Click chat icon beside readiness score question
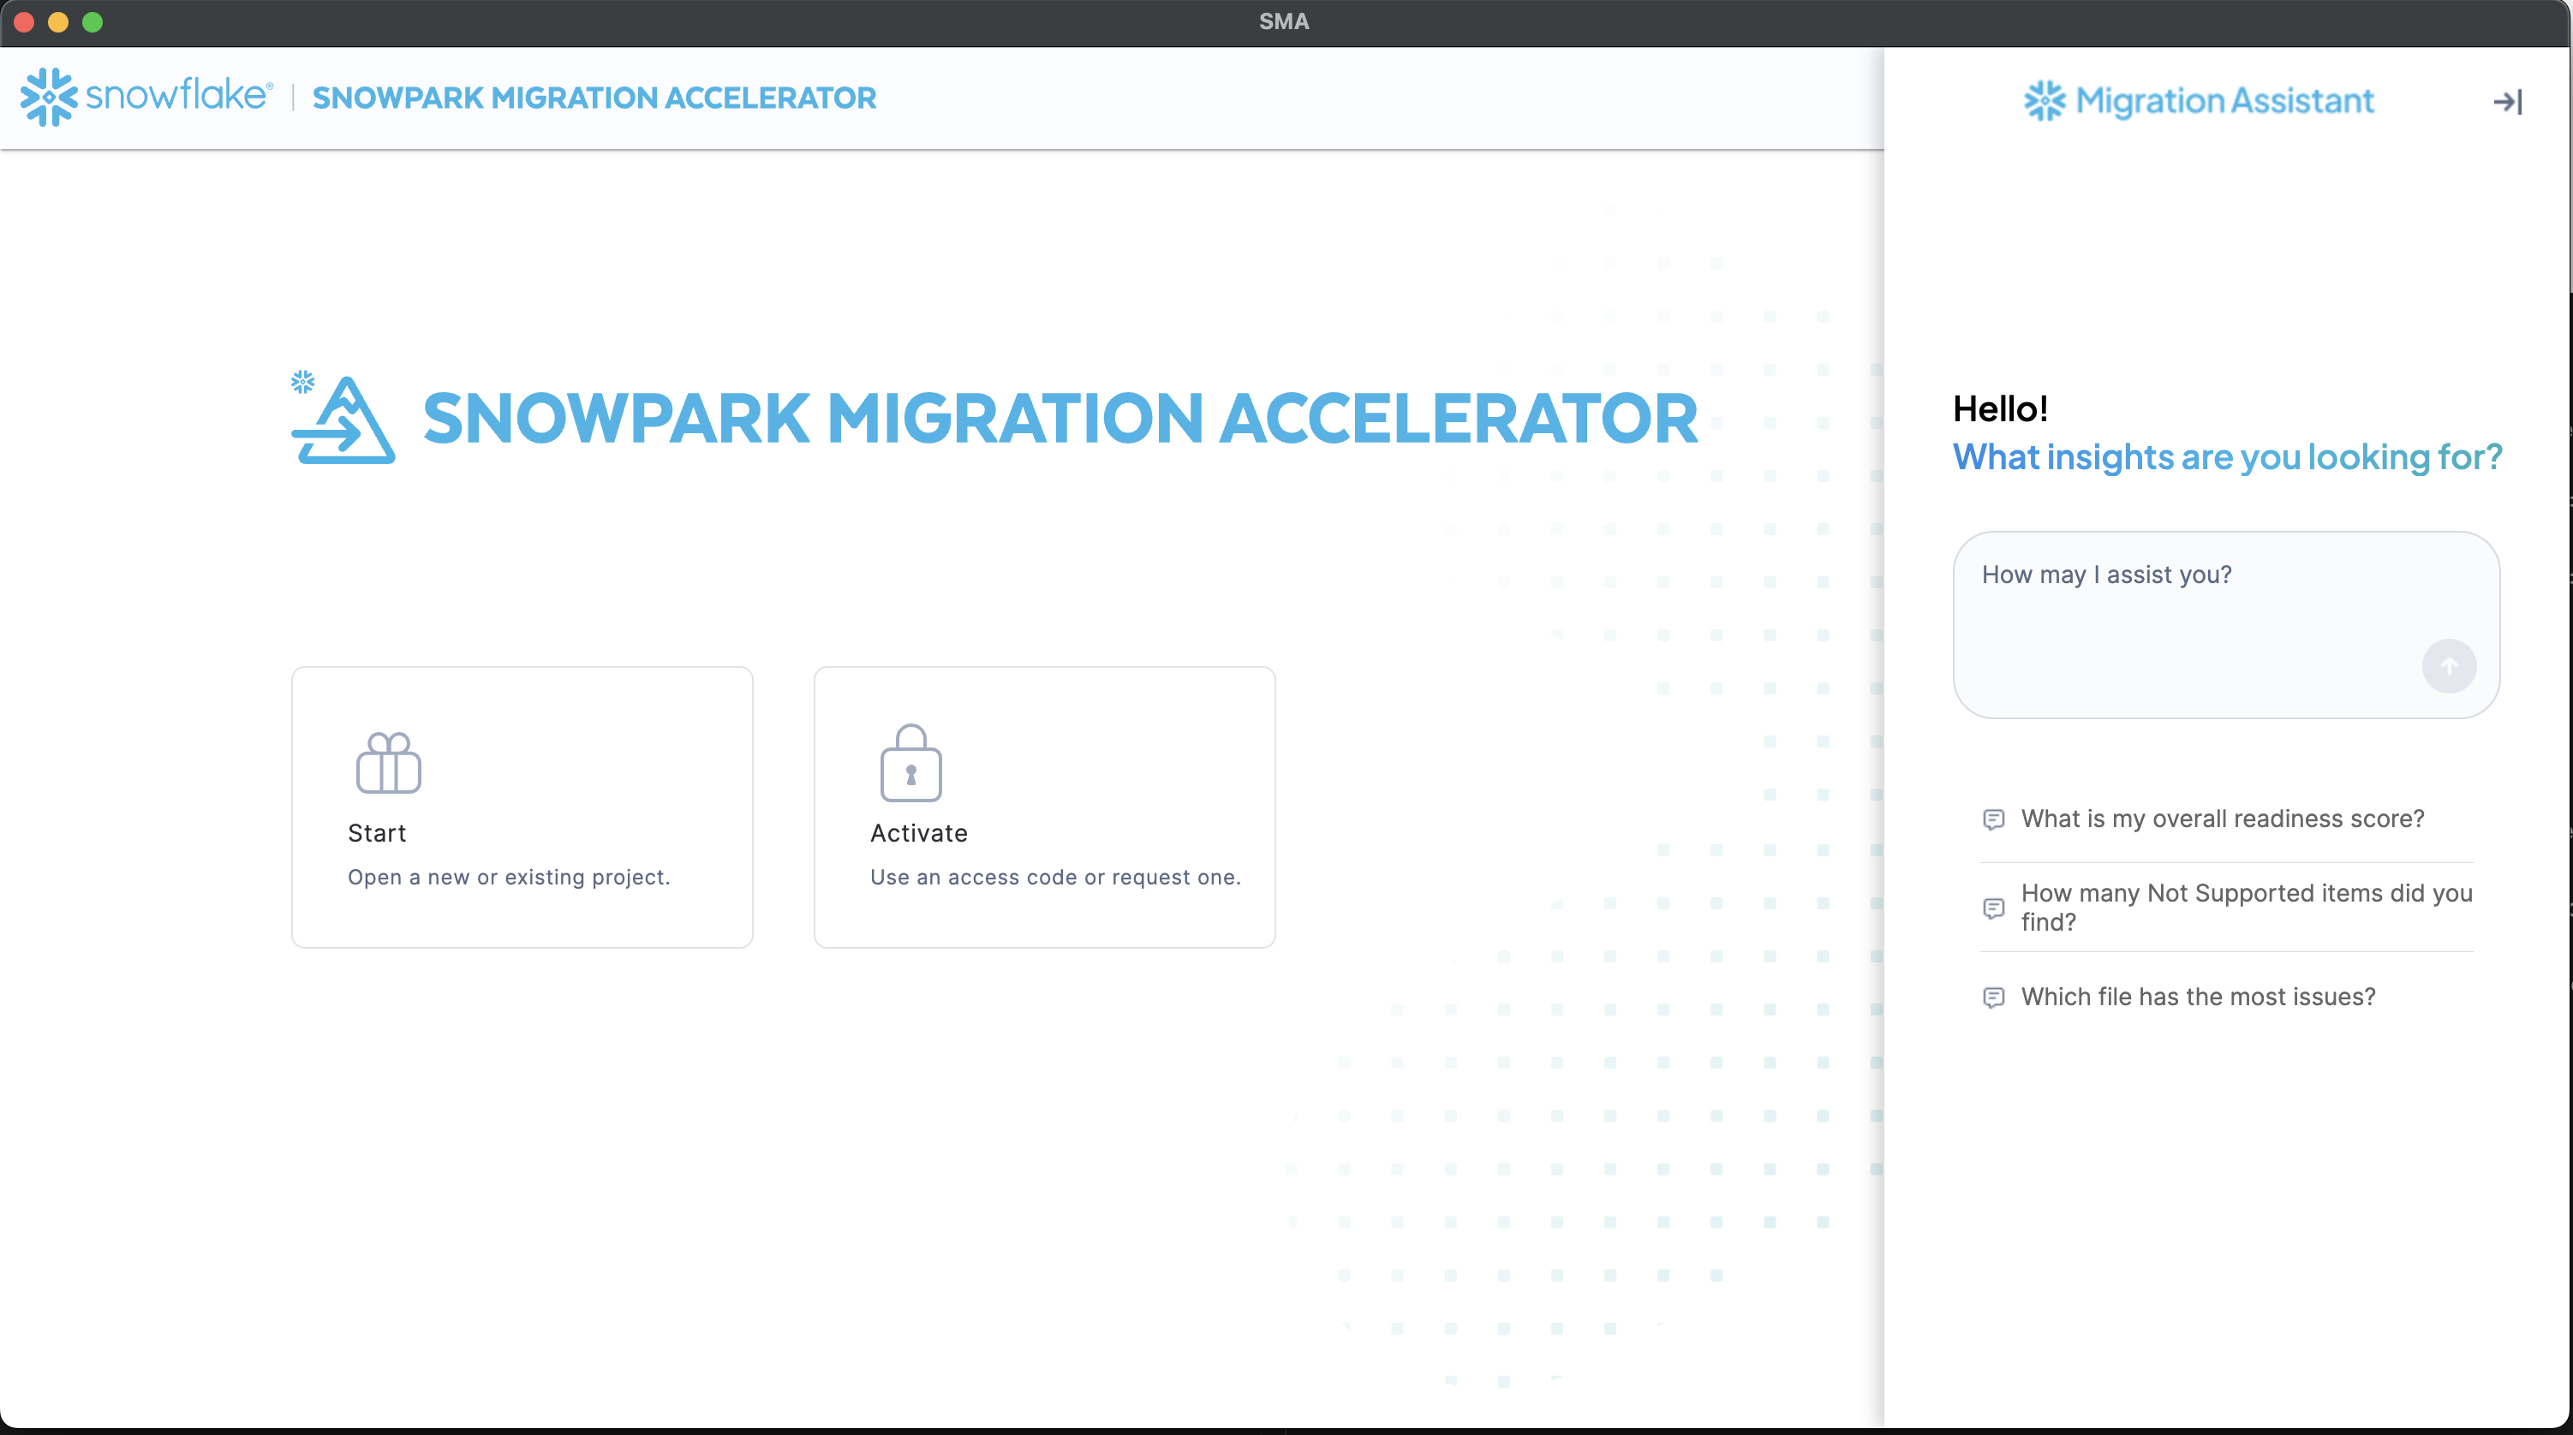 click(x=1992, y=819)
